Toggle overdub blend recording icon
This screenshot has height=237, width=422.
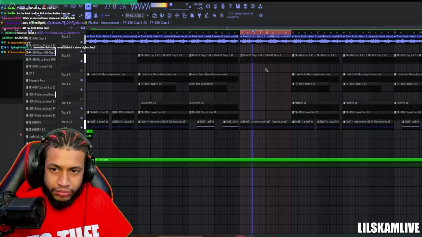[88, 6]
